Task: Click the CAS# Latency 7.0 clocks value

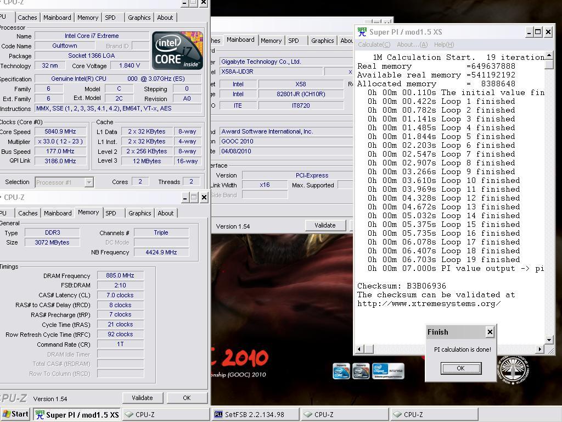Action: pos(120,295)
